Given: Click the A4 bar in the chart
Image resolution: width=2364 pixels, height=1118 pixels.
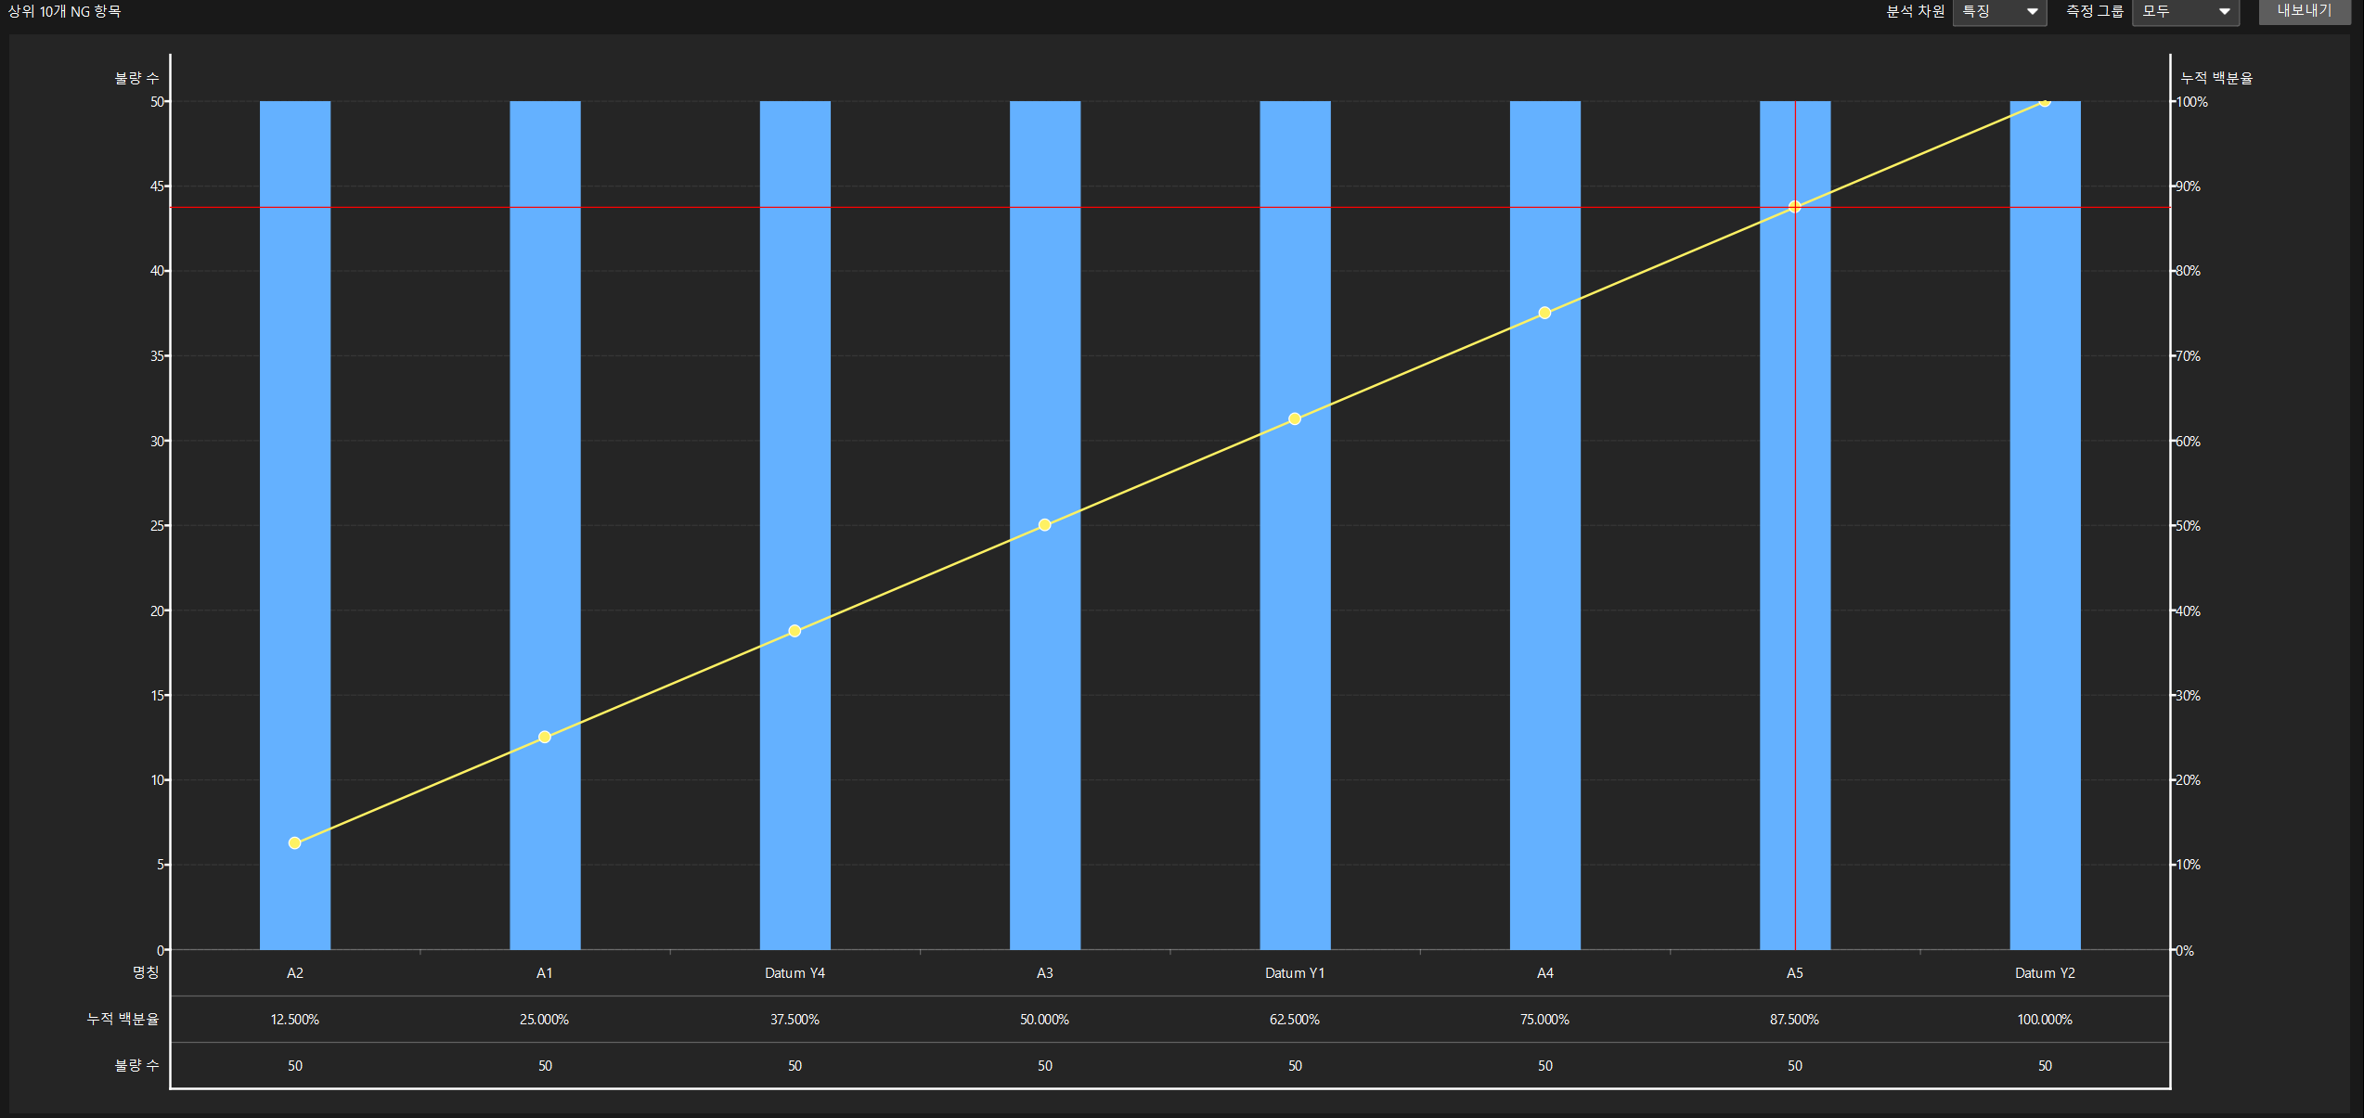Looking at the screenshot, I should tap(1545, 525).
